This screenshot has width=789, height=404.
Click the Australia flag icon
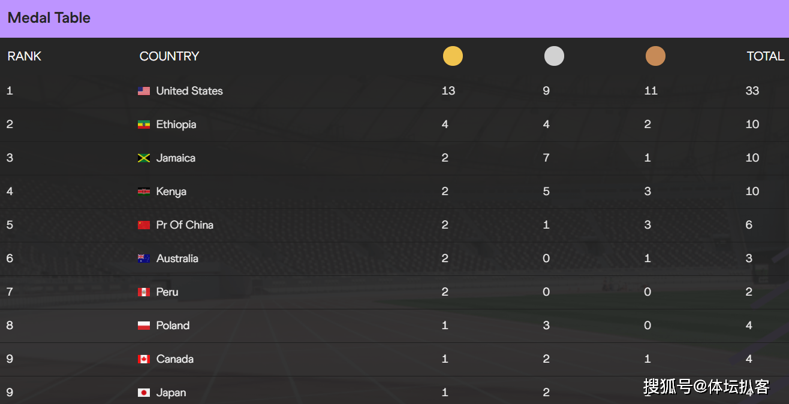pyautogui.click(x=144, y=259)
